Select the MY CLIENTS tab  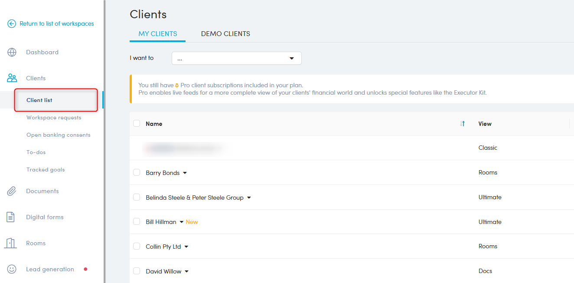[157, 34]
